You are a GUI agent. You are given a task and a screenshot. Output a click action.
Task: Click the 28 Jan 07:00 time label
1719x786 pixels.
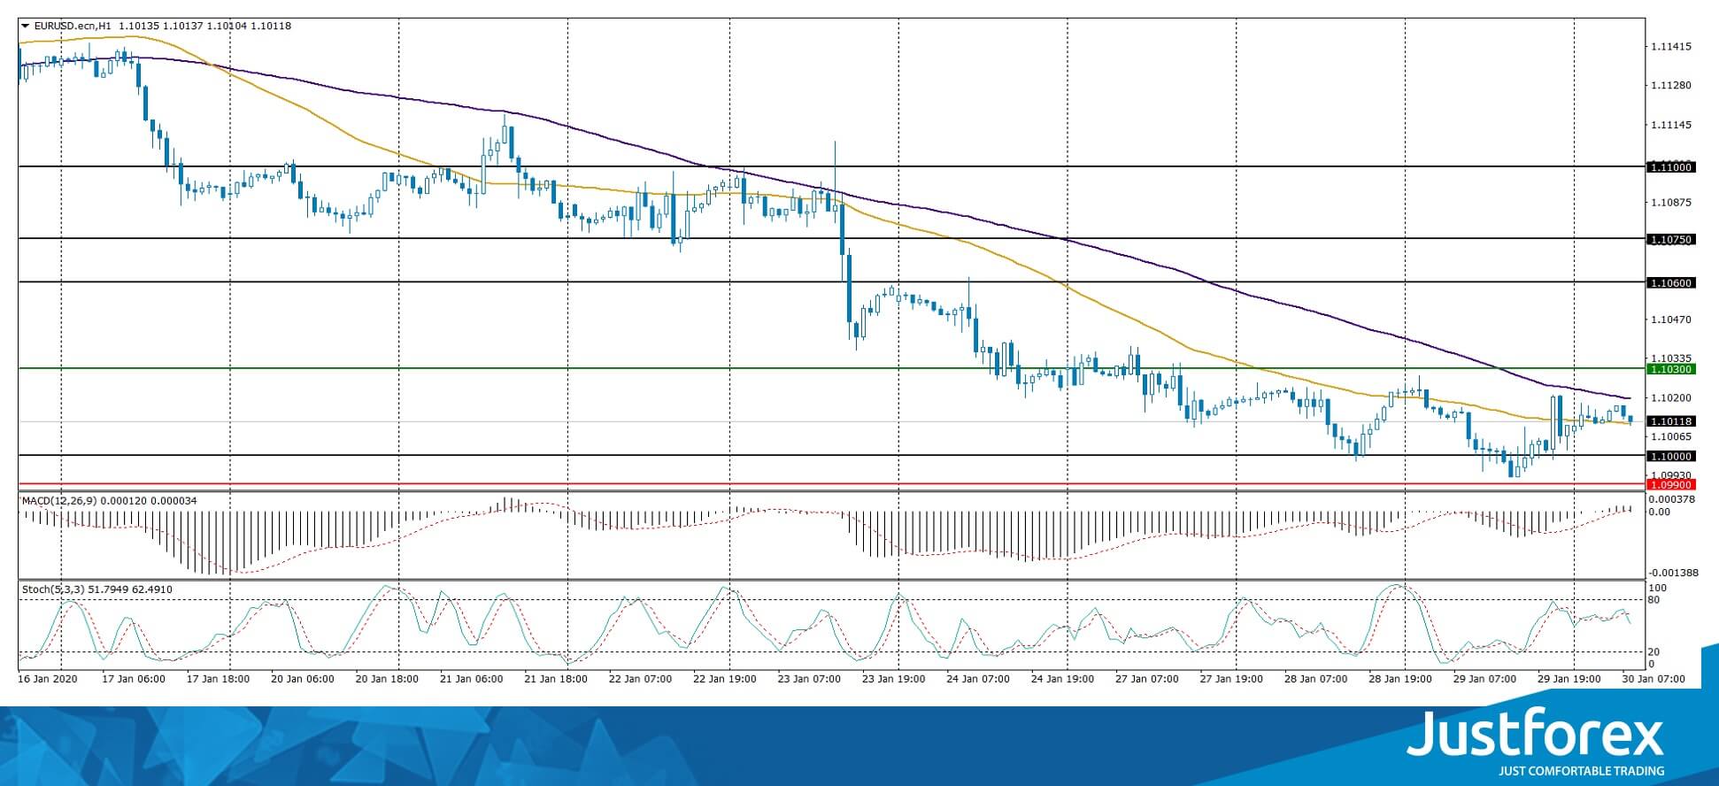click(1315, 679)
